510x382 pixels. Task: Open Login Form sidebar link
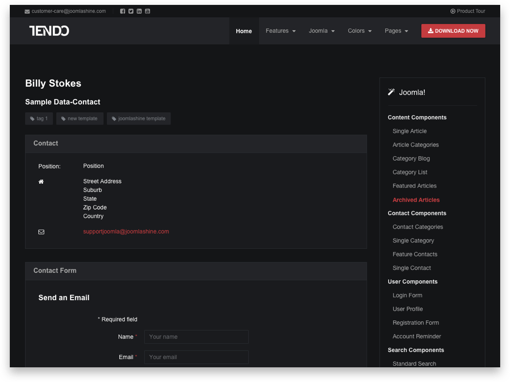[x=407, y=295]
